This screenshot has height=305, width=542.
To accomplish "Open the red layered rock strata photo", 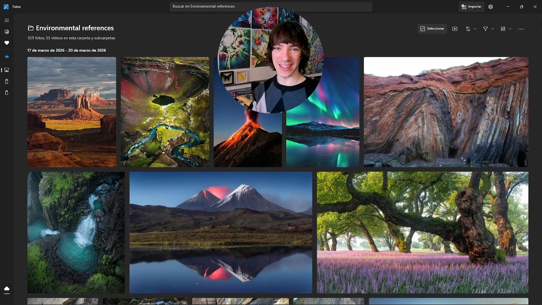I will pyautogui.click(x=446, y=112).
